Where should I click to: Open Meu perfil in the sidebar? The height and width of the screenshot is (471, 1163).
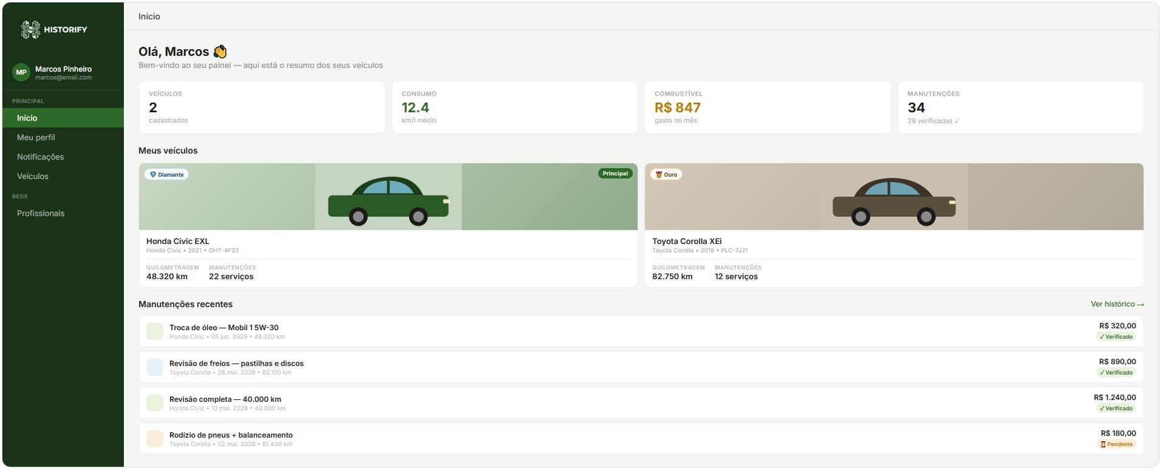click(63, 137)
